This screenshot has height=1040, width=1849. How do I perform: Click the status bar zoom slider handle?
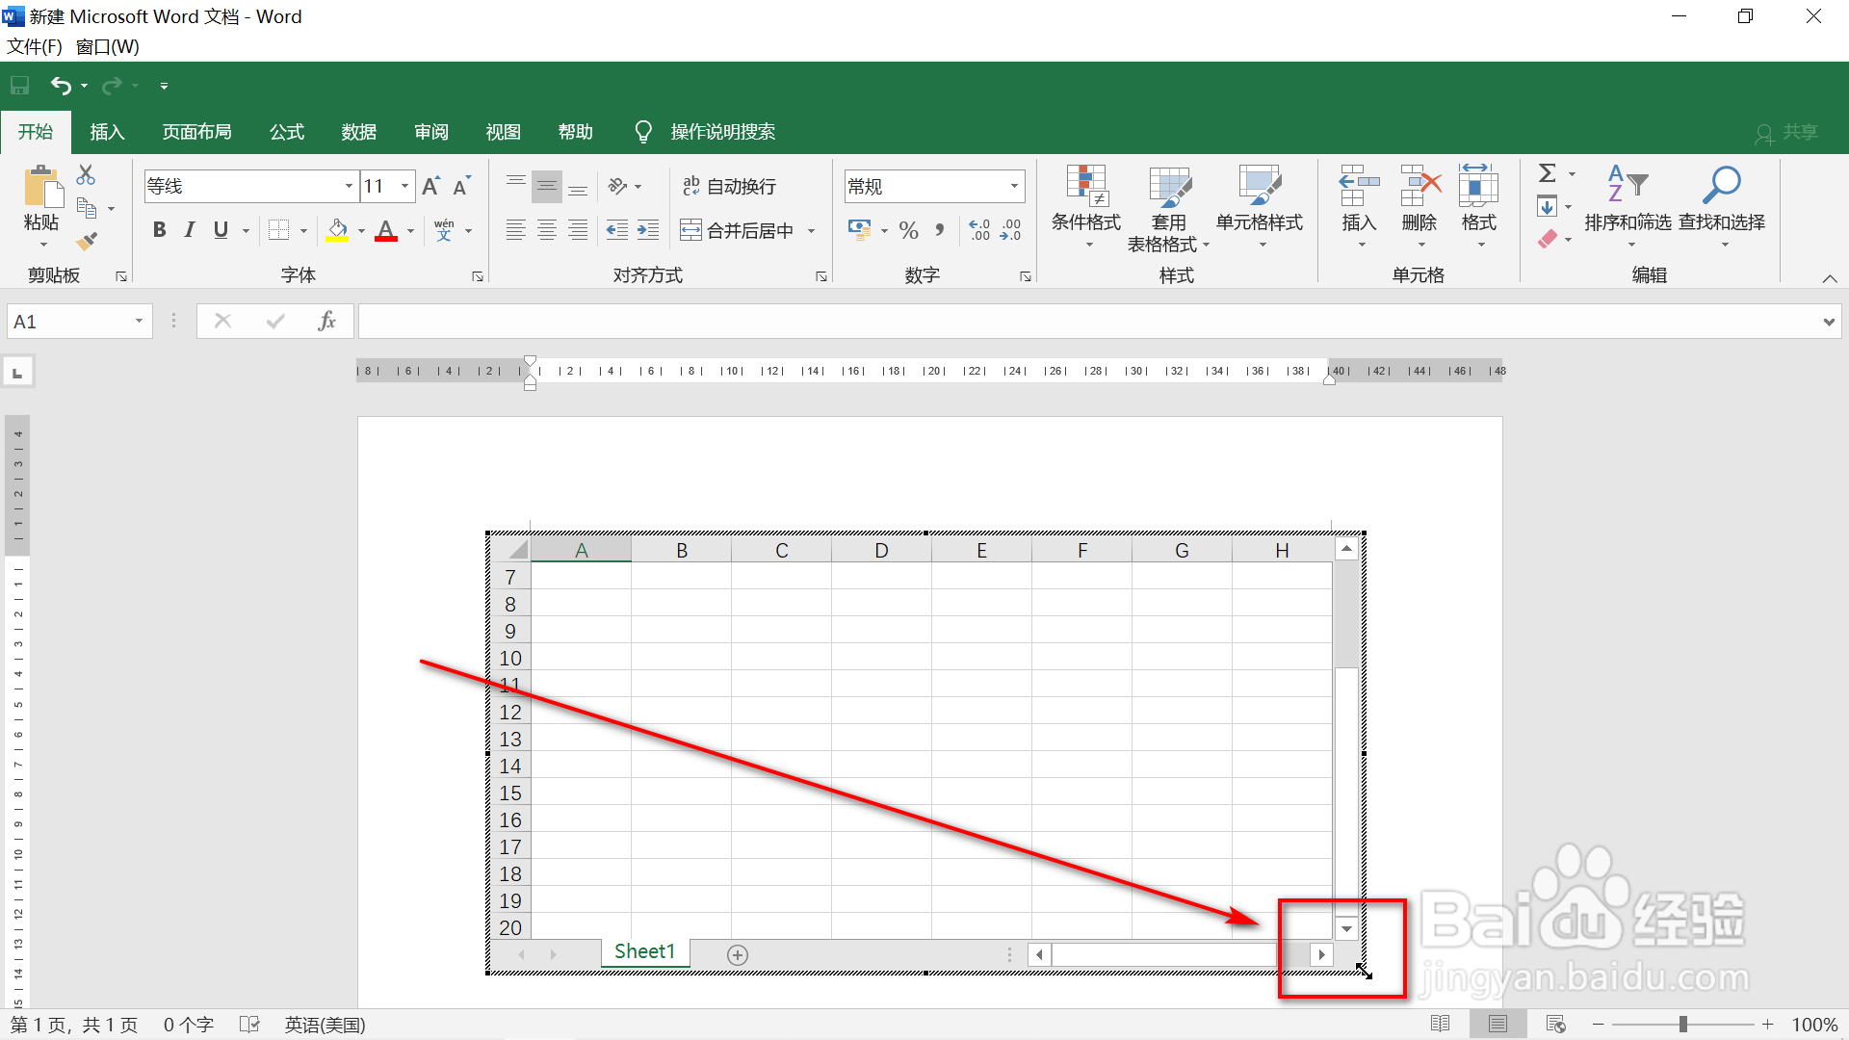[1682, 1025]
